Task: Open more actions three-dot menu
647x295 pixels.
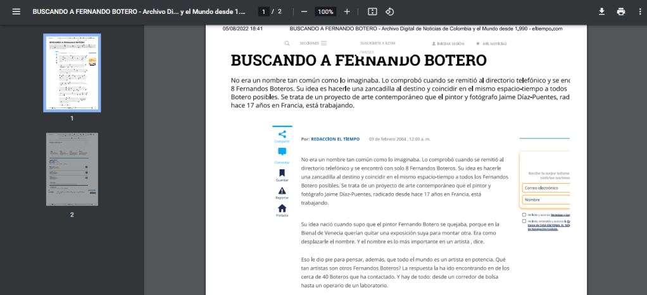Action: pyautogui.click(x=639, y=12)
